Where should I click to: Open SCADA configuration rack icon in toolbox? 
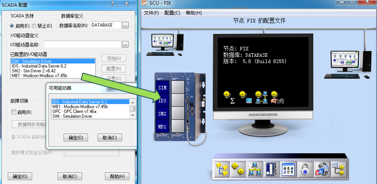(x=272, y=169)
